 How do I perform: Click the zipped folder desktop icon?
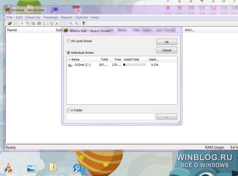[53, 168]
